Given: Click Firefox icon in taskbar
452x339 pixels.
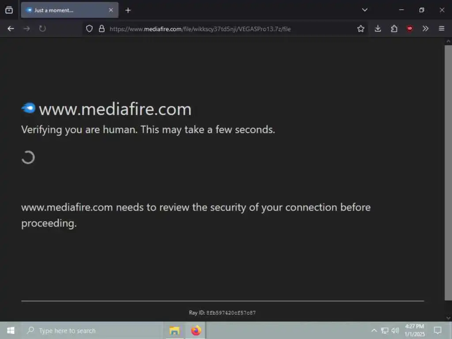Looking at the screenshot, I should click(x=196, y=331).
